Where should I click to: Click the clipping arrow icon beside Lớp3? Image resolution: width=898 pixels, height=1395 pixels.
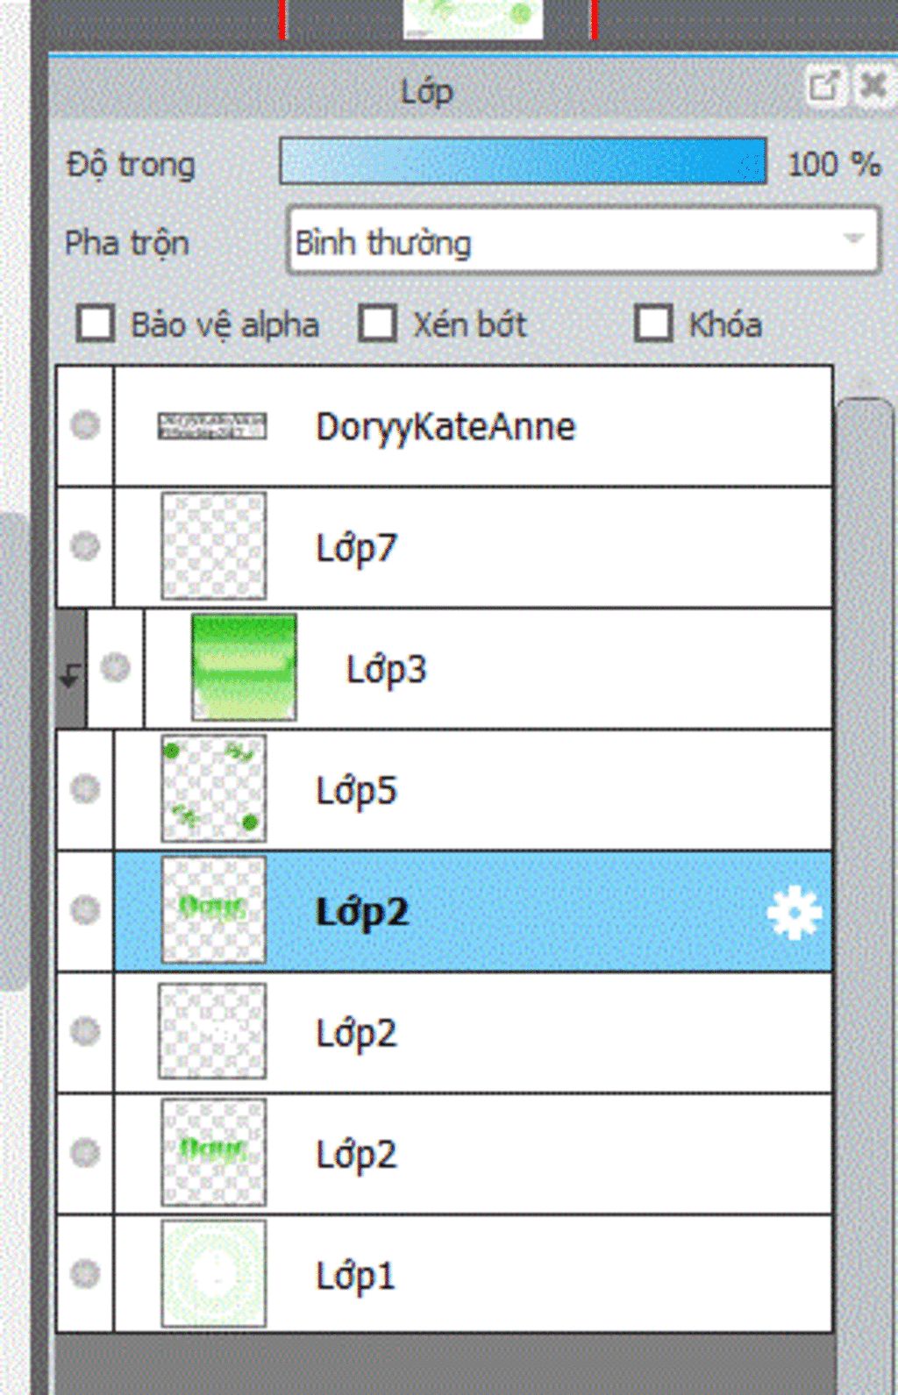(x=70, y=675)
